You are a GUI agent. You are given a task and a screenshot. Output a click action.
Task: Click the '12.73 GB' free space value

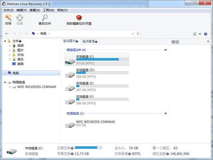click(x=82, y=154)
